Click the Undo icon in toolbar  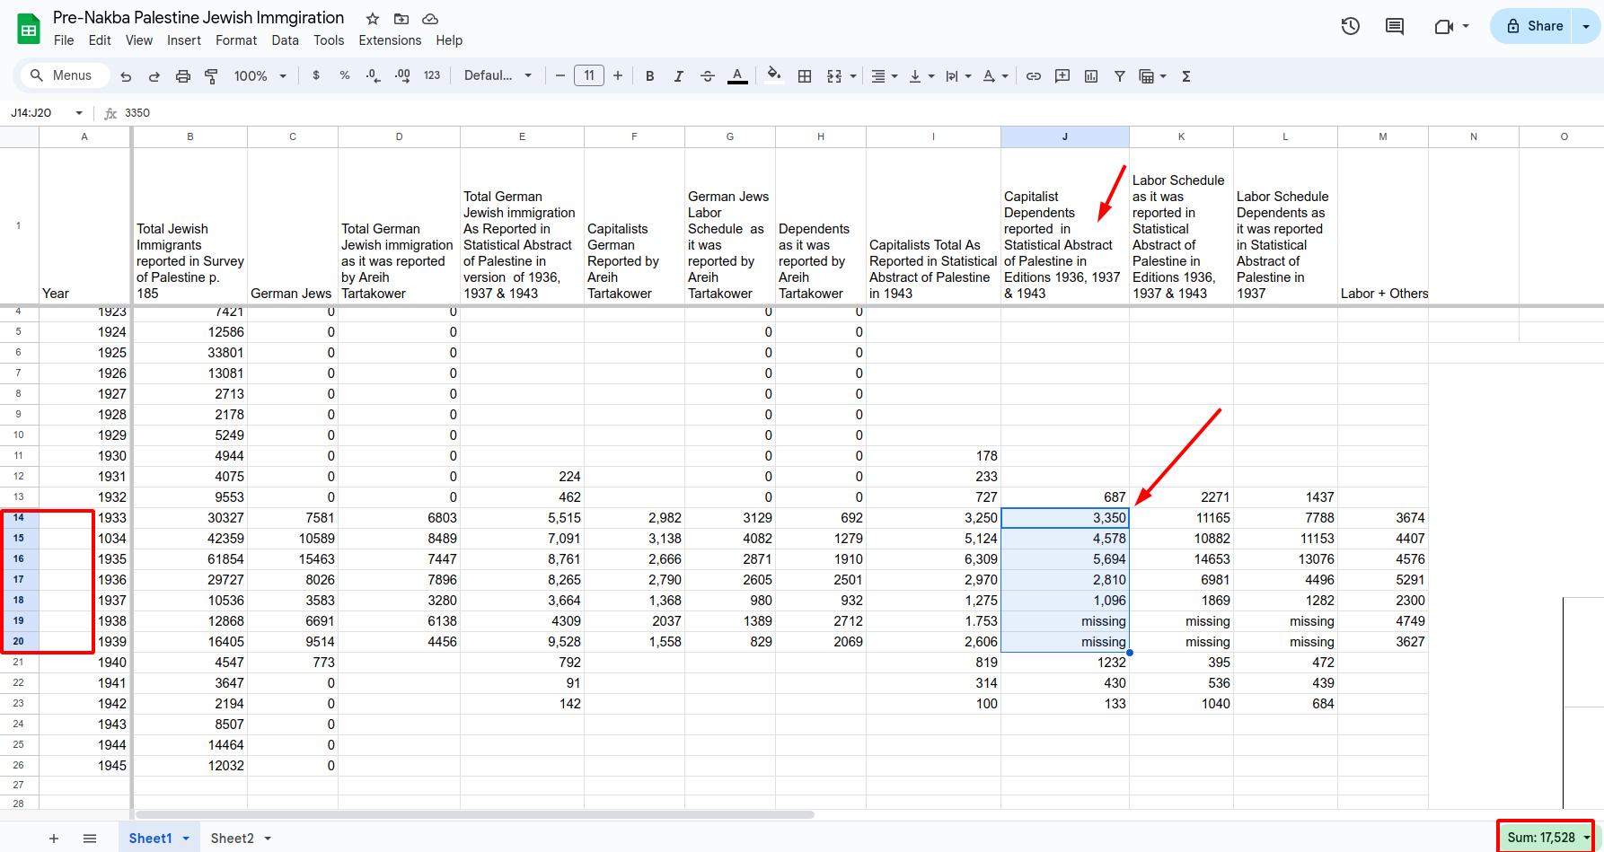126,76
